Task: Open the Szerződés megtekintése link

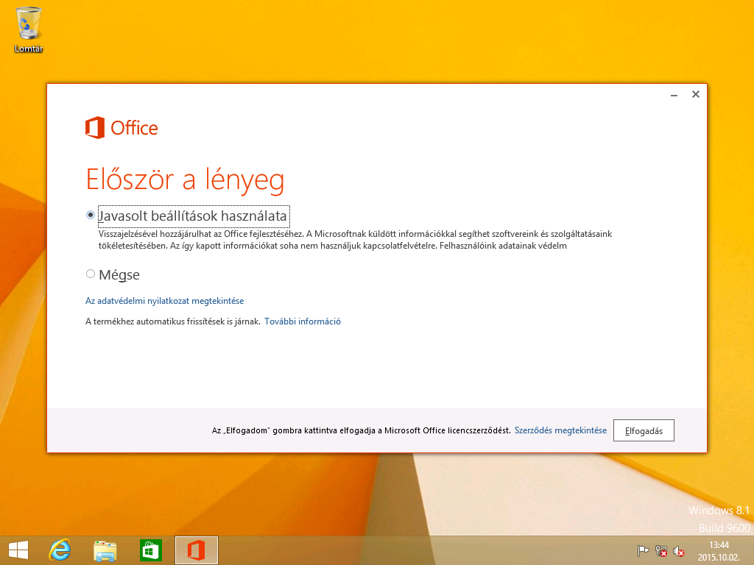Action: (560, 430)
